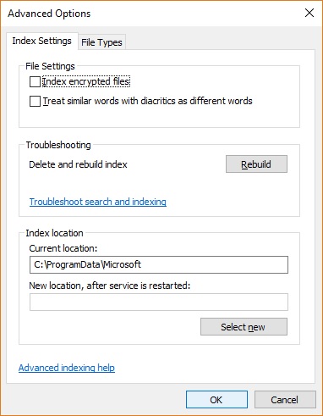Focus the New location text field
Screen dimensions: 323x416
tap(159, 302)
